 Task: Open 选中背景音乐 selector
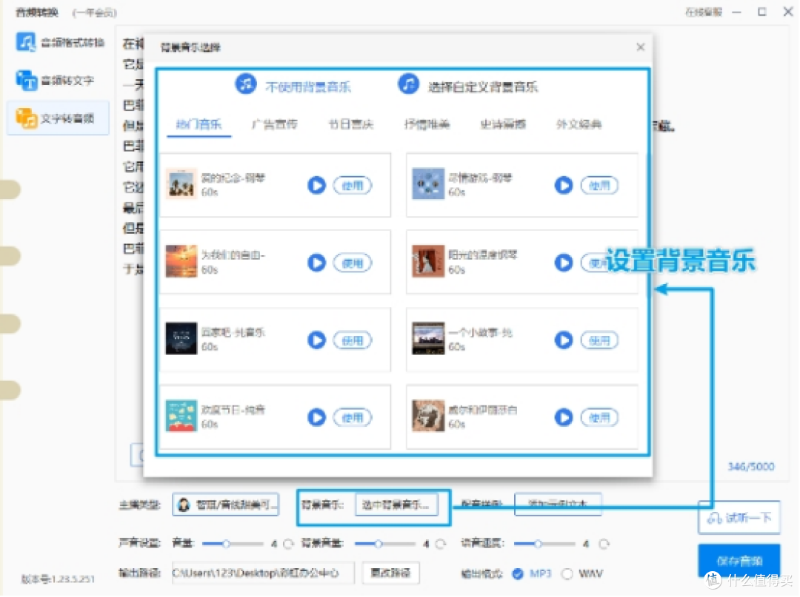click(x=396, y=505)
